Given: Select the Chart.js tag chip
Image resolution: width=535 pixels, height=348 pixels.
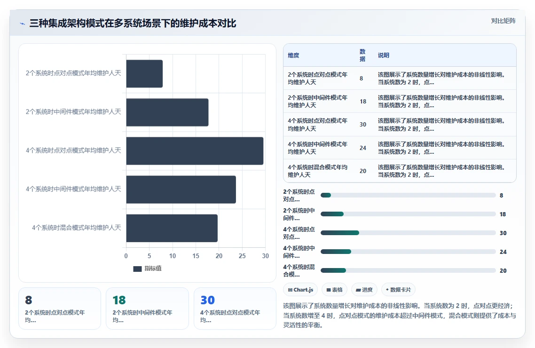Looking at the screenshot, I should [300, 290].
